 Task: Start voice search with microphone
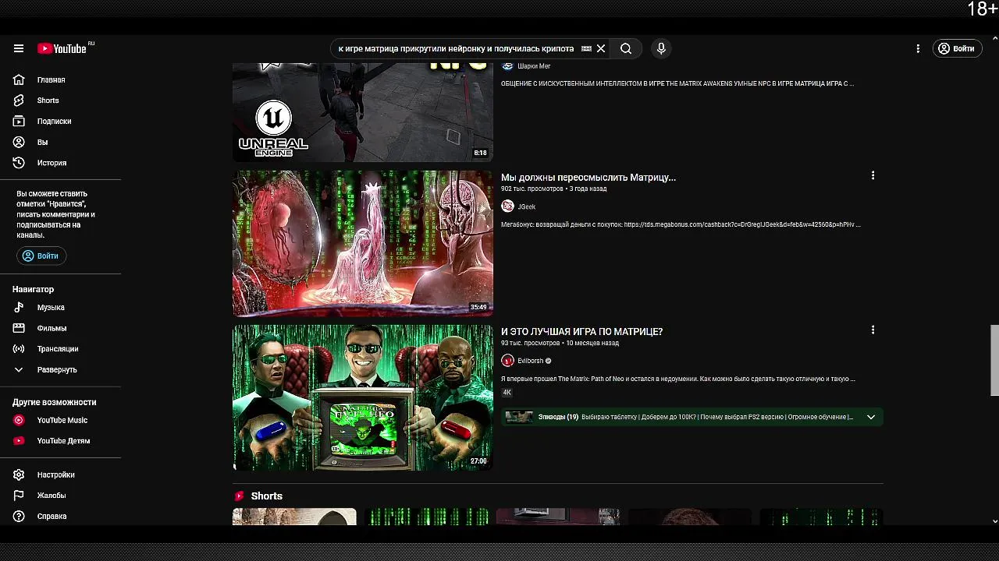[x=661, y=48]
